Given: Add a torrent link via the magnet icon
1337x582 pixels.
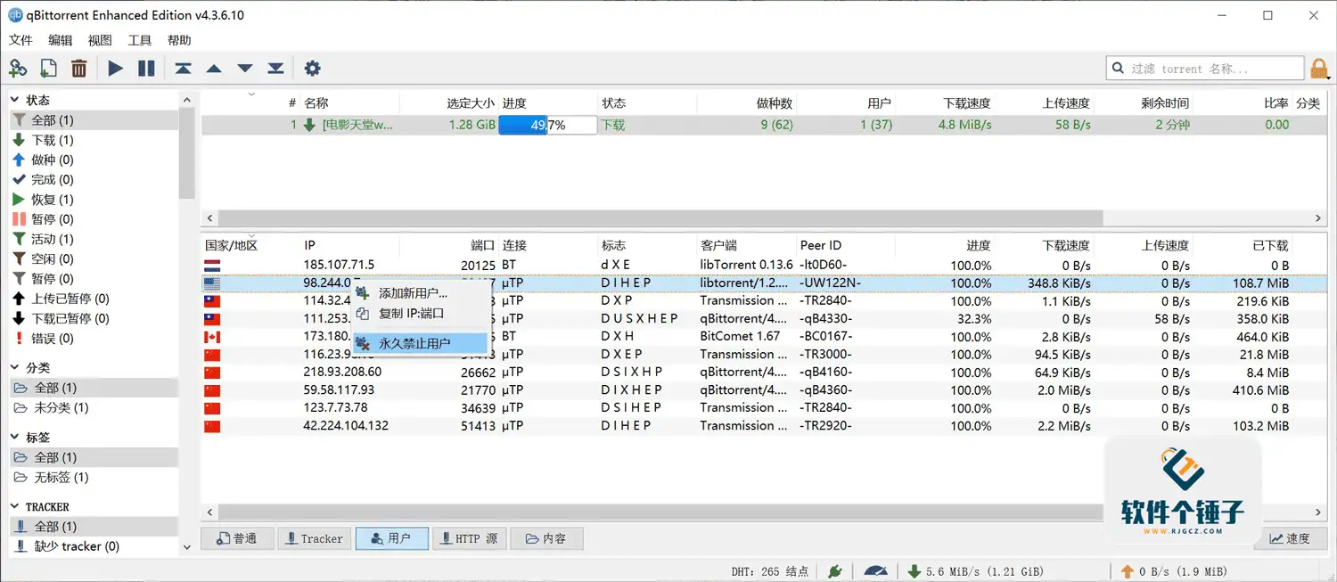Looking at the screenshot, I should pyautogui.click(x=18, y=68).
